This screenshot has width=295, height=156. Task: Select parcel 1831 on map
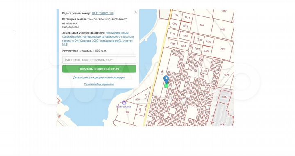point(205,71)
